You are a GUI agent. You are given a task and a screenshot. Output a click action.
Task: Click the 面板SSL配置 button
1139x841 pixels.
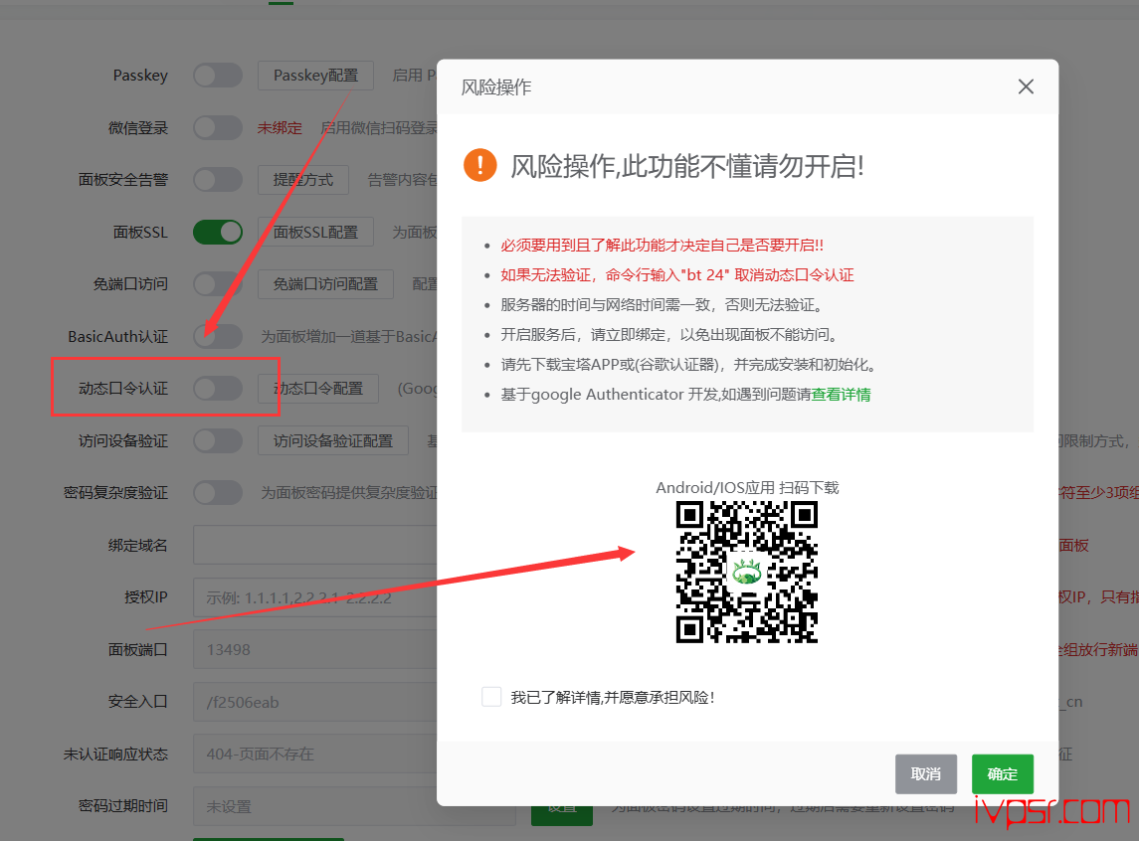click(x=315, y=232)
